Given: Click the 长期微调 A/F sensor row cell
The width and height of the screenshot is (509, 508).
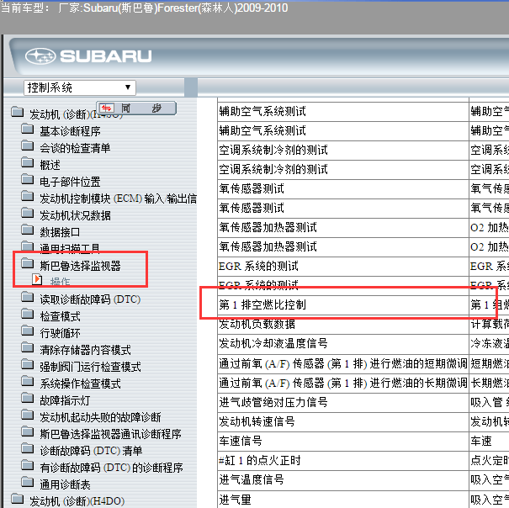Looking at the screenshot, I should [x=343, y=384].
